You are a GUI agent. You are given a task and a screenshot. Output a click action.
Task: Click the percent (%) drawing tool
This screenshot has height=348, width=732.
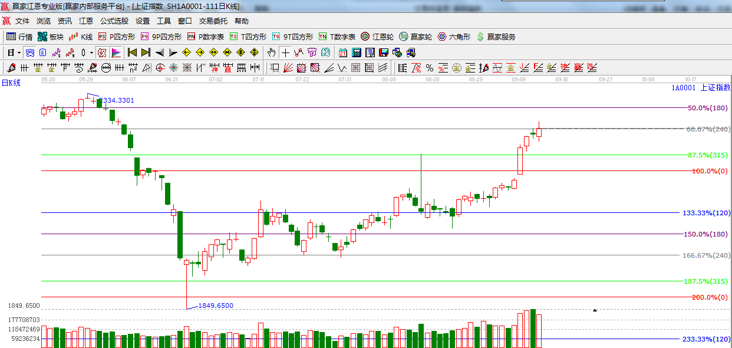(429, 68)
